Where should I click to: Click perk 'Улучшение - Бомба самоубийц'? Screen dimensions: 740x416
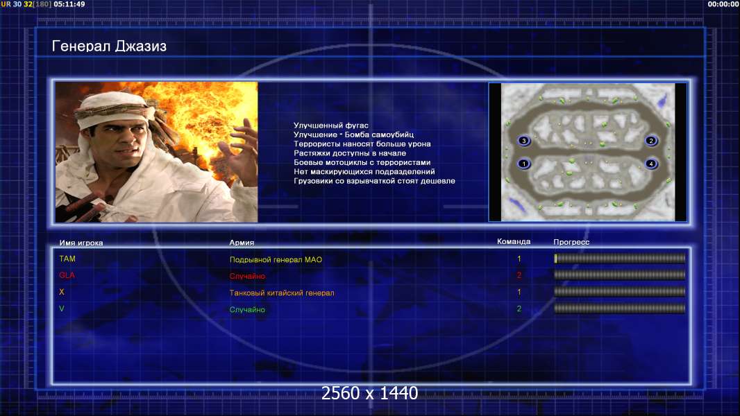click(x=353, y=135)
